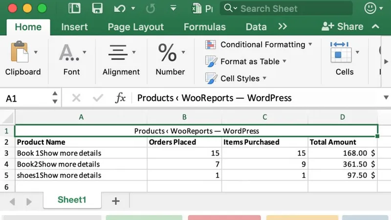Expand the Font group dropdown arrow

[84, 52]
